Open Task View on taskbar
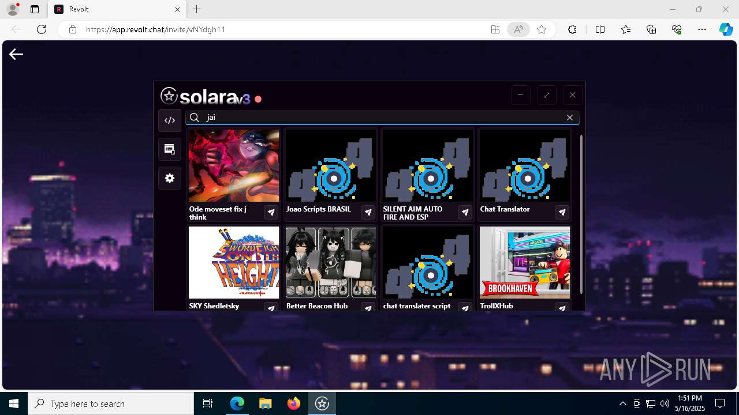 [208, 403]
